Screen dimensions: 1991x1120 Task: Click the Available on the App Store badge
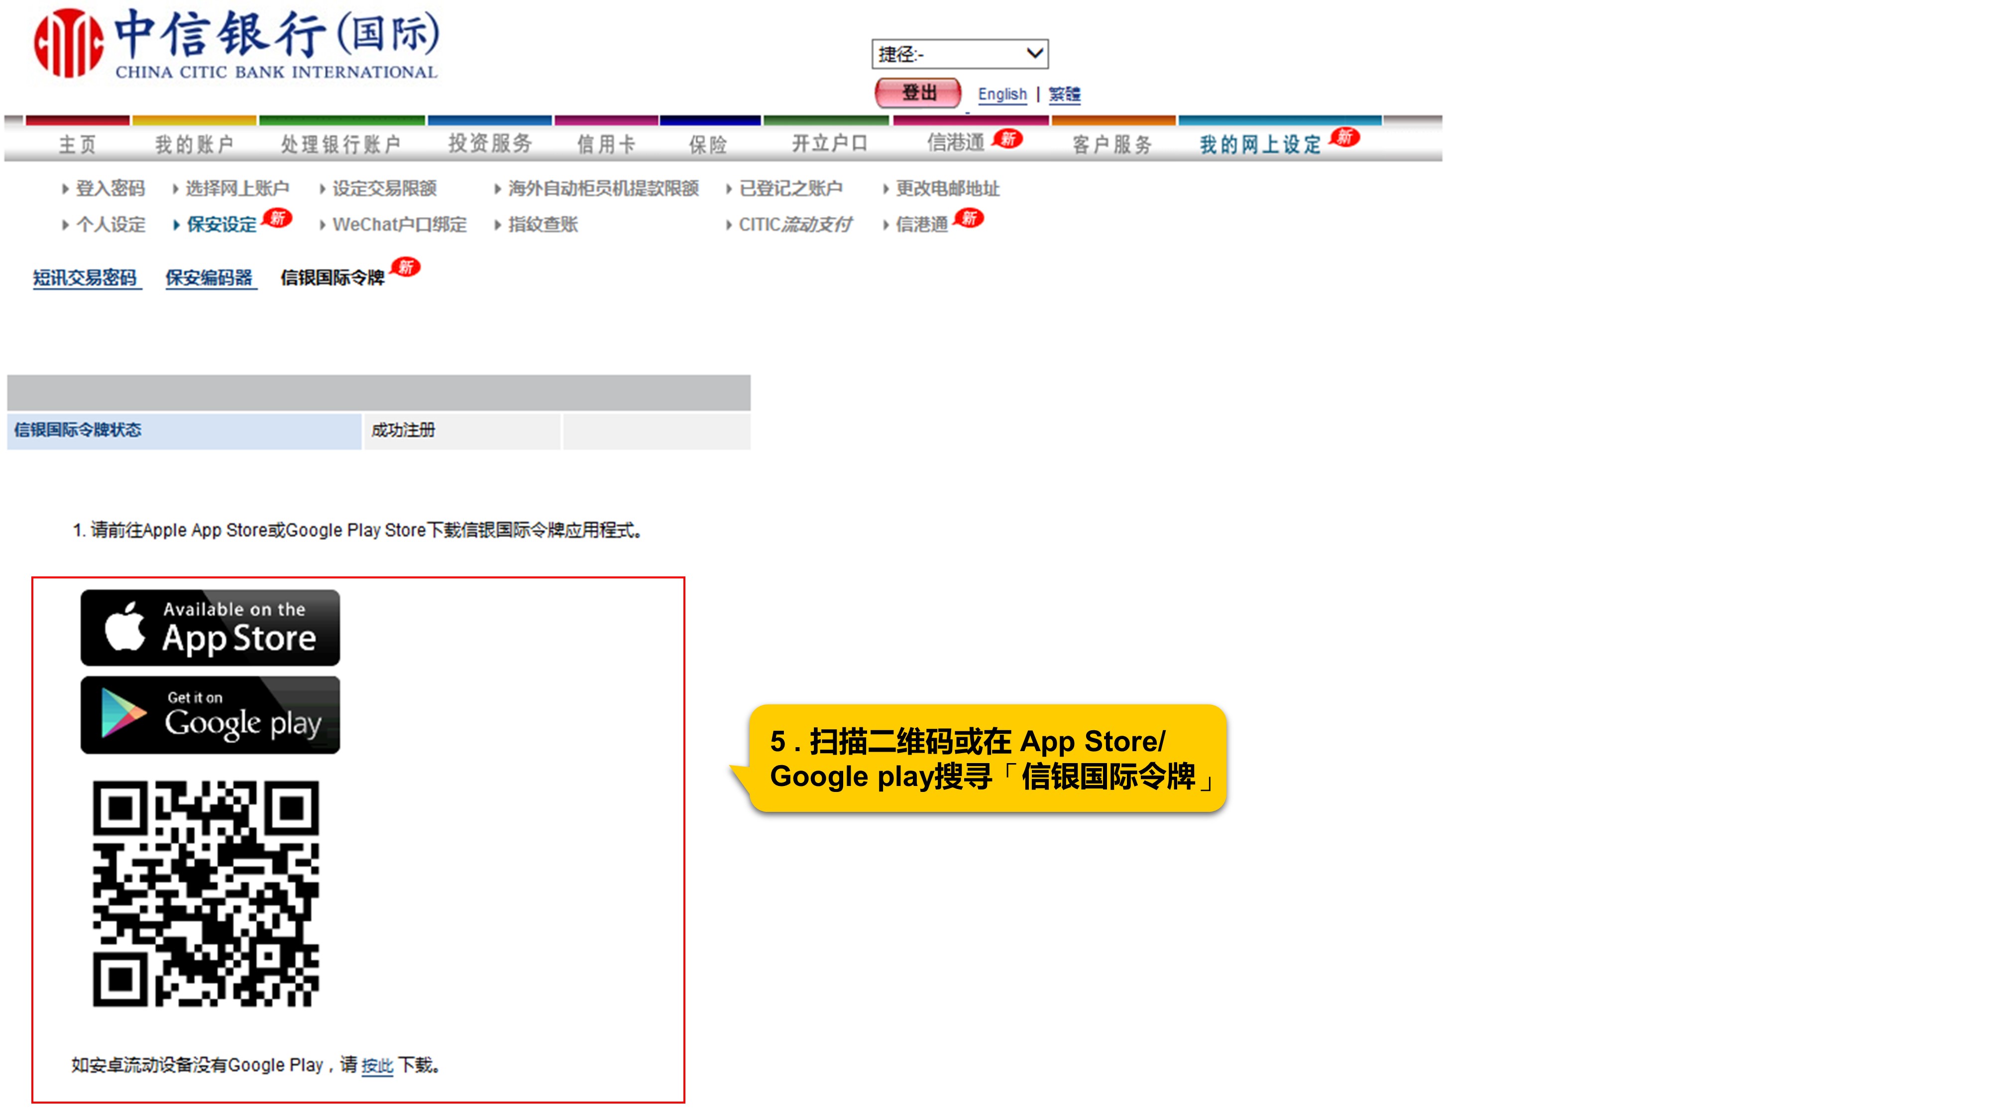[210, 628]
